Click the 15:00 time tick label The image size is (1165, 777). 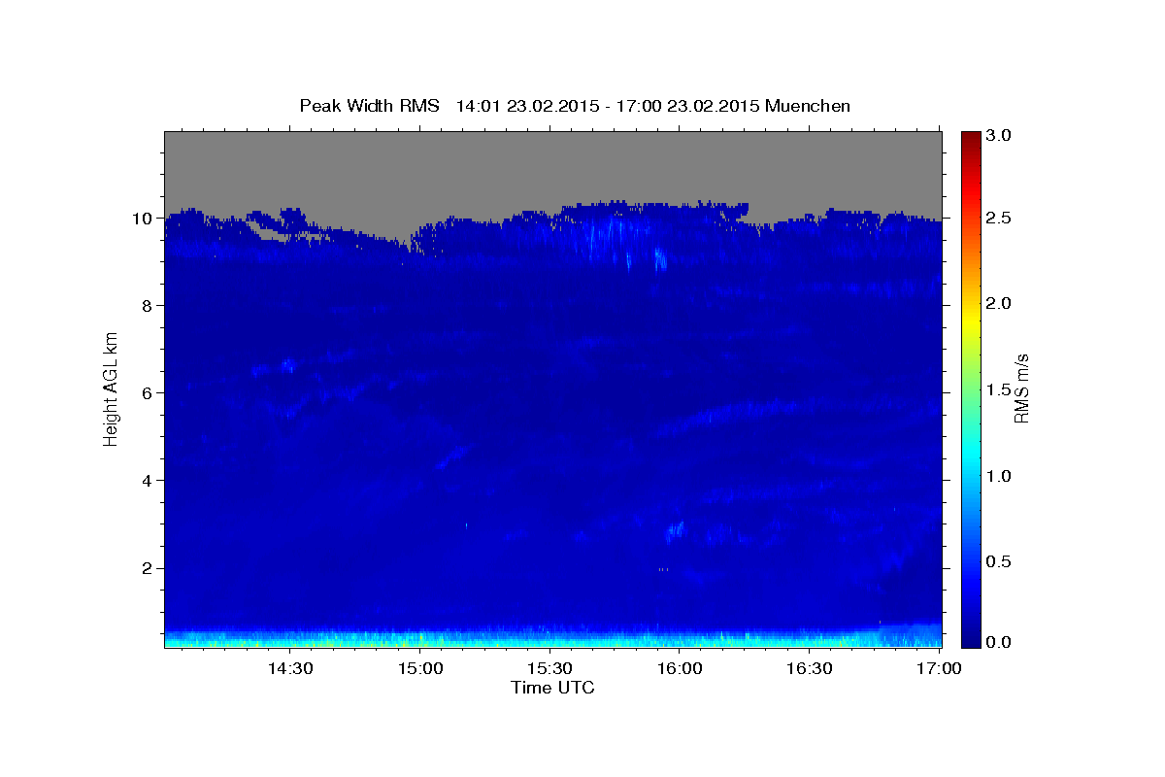[420, 668]
